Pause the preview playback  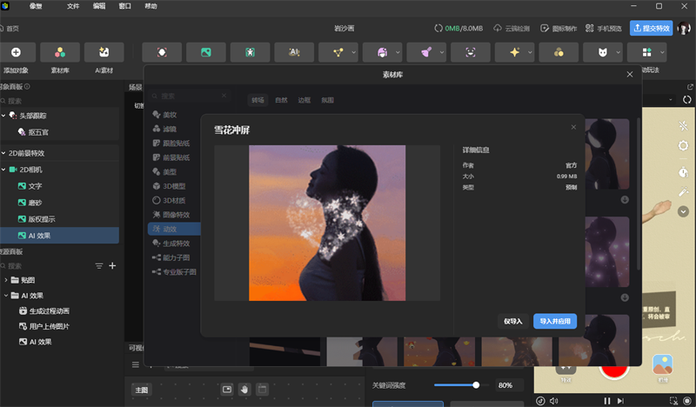[607, 400]
